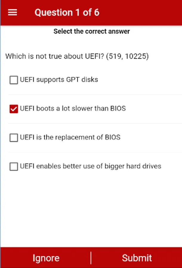Click the 'Question 1 of 6' title

pyautogui.click(x=67, y=13)
